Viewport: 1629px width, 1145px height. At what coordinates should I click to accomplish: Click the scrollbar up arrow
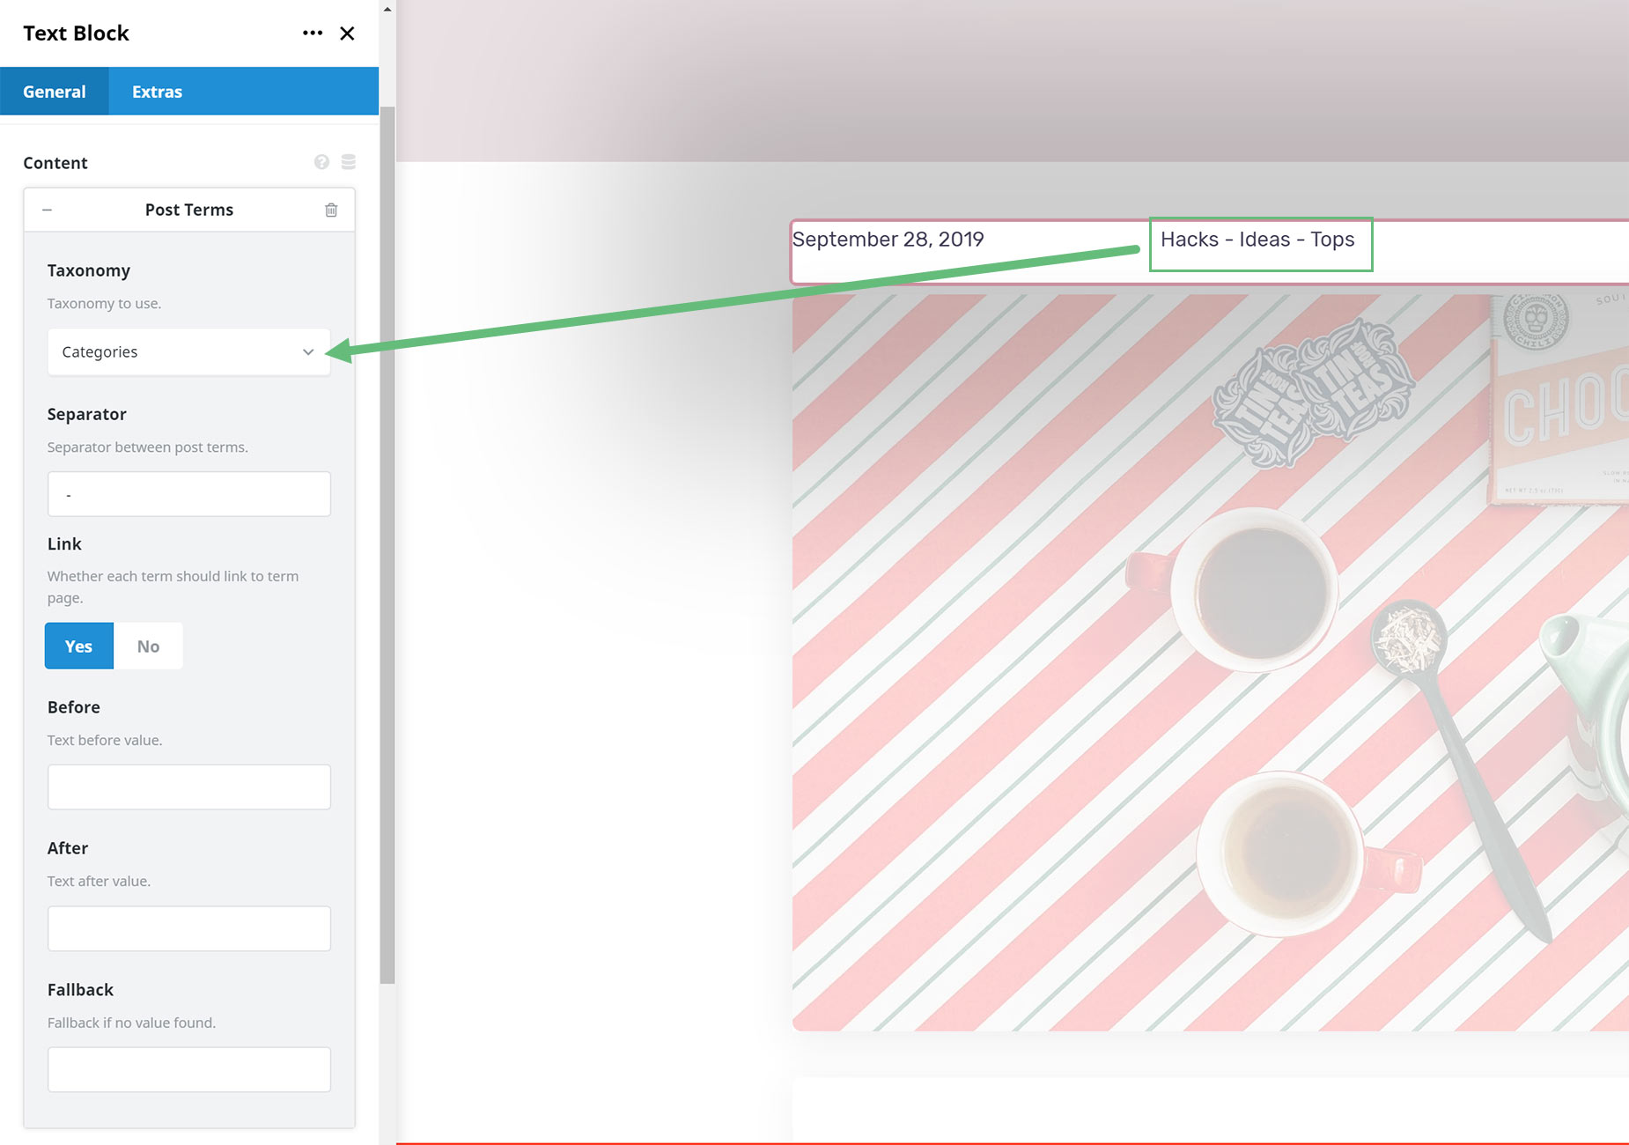point(387,9)
